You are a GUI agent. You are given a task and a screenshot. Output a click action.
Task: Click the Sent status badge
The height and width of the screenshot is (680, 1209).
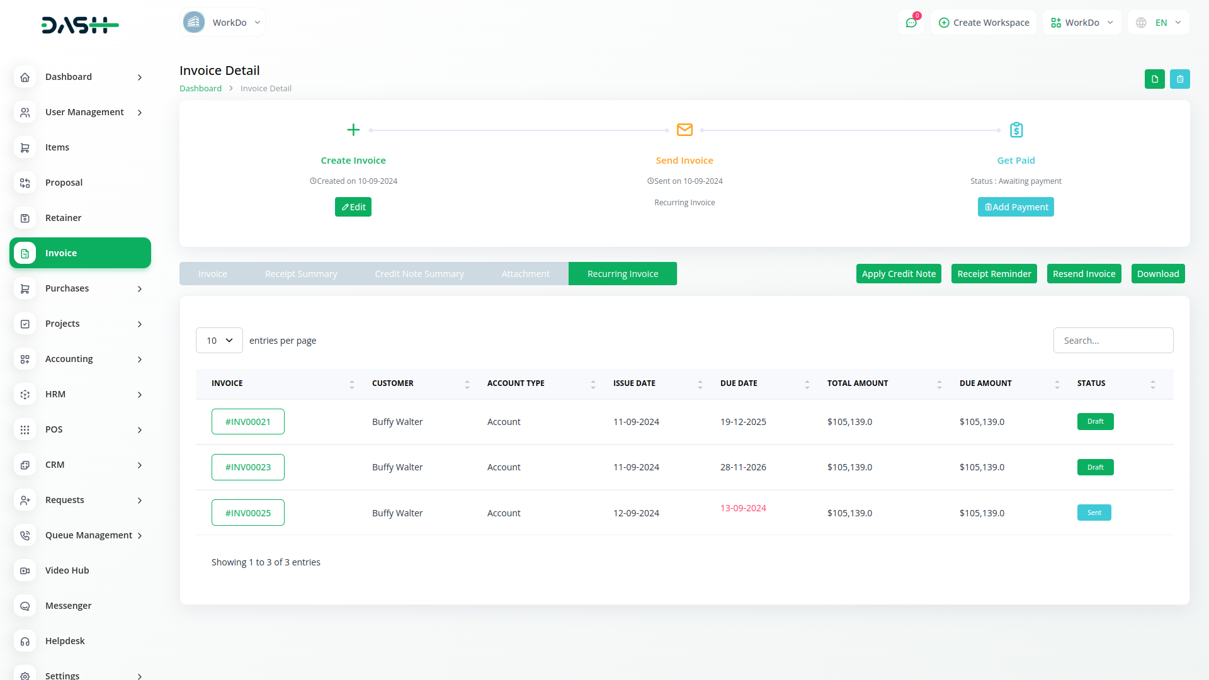coord(1094,513)
